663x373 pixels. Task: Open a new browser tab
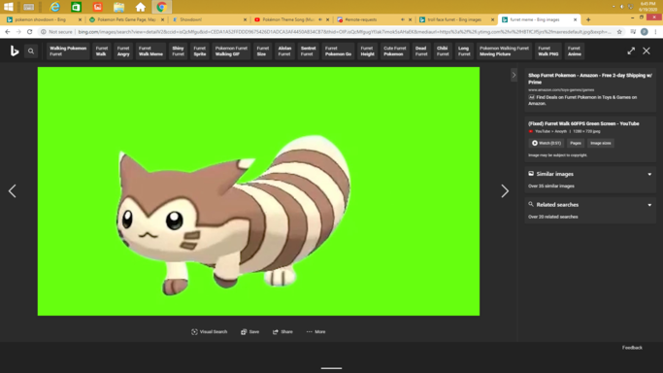point(588,19)
